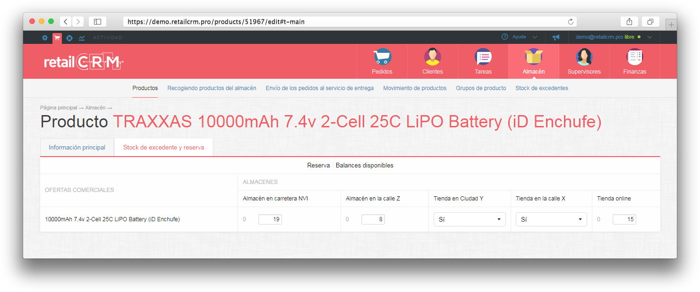Go back with browser back arrow
Image resolution: width=700 pixels, height=292 pixels.
[65, 21]
